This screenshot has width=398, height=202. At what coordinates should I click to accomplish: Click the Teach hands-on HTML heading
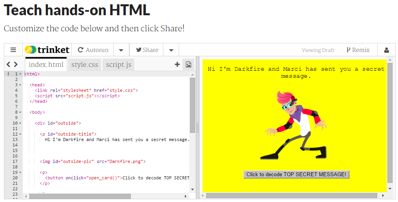coord(77,10)
